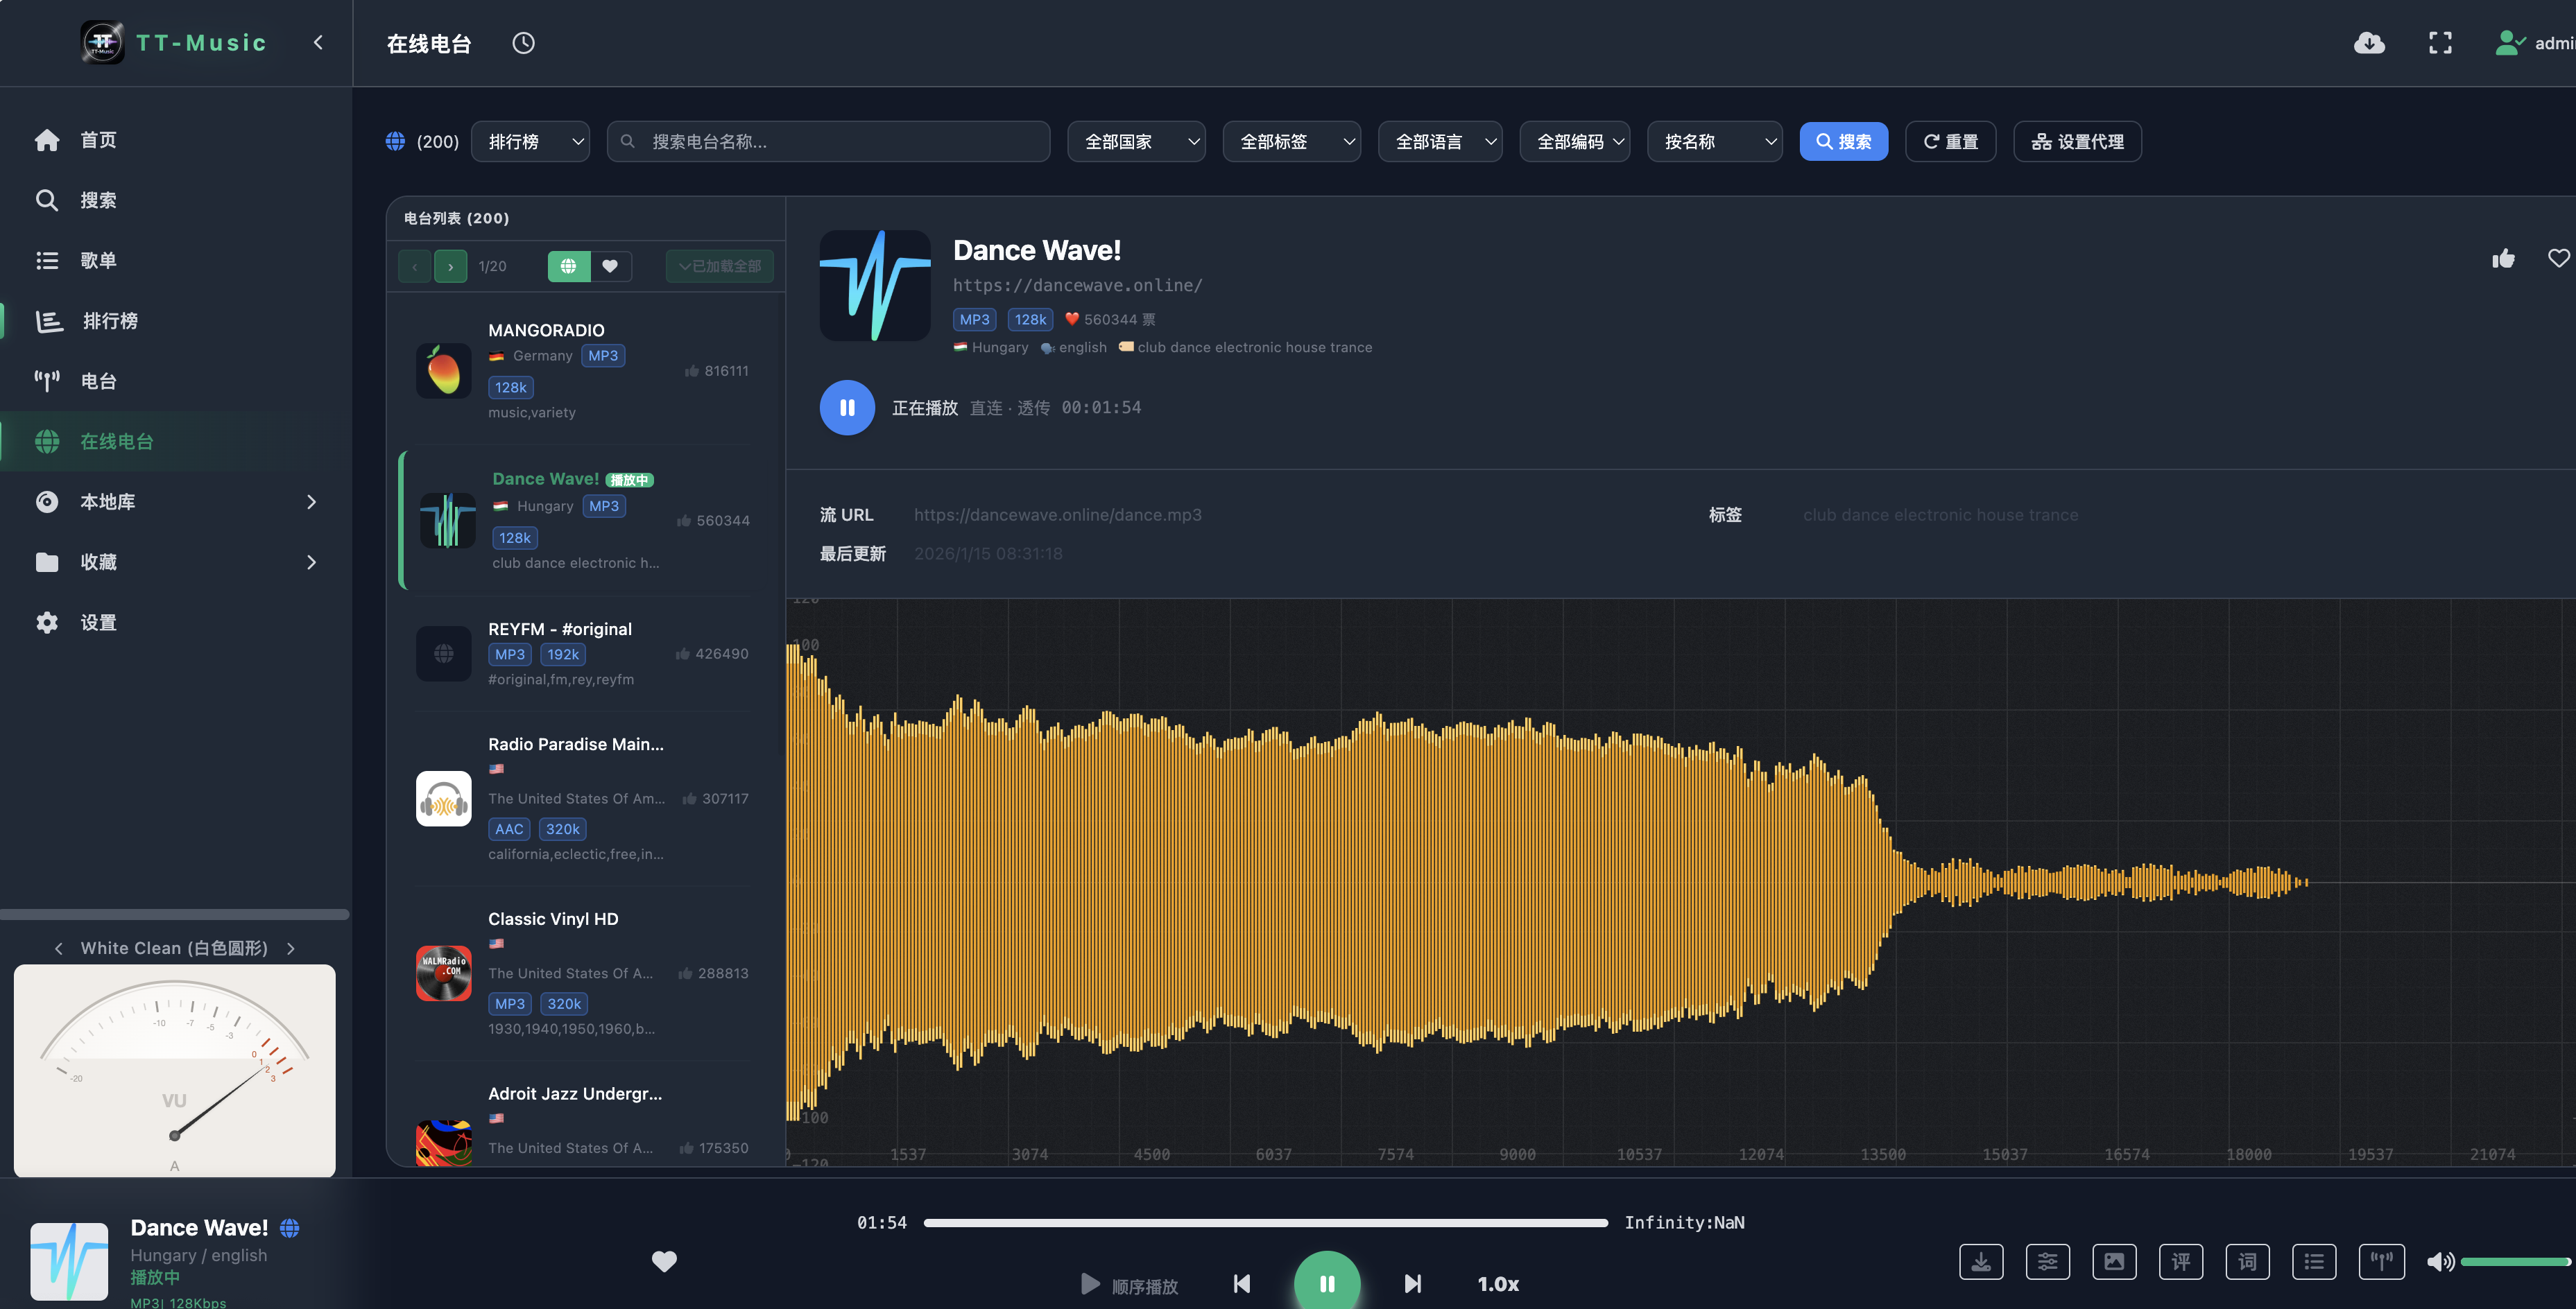This screenshot has height=1309, width=2576.
Task: Adjust the green volume slider
Action: click(x=2515, y=1262)
